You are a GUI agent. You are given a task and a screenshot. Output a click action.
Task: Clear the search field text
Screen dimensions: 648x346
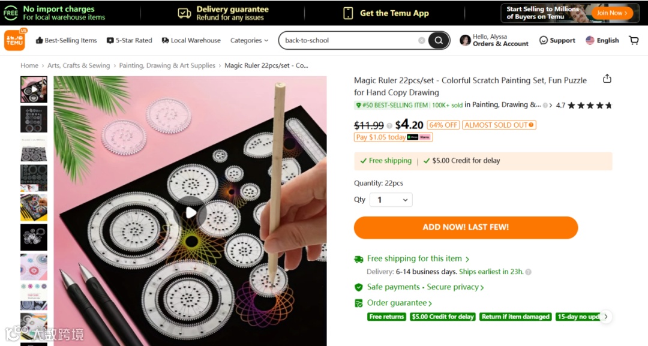[x=422, y=40]
